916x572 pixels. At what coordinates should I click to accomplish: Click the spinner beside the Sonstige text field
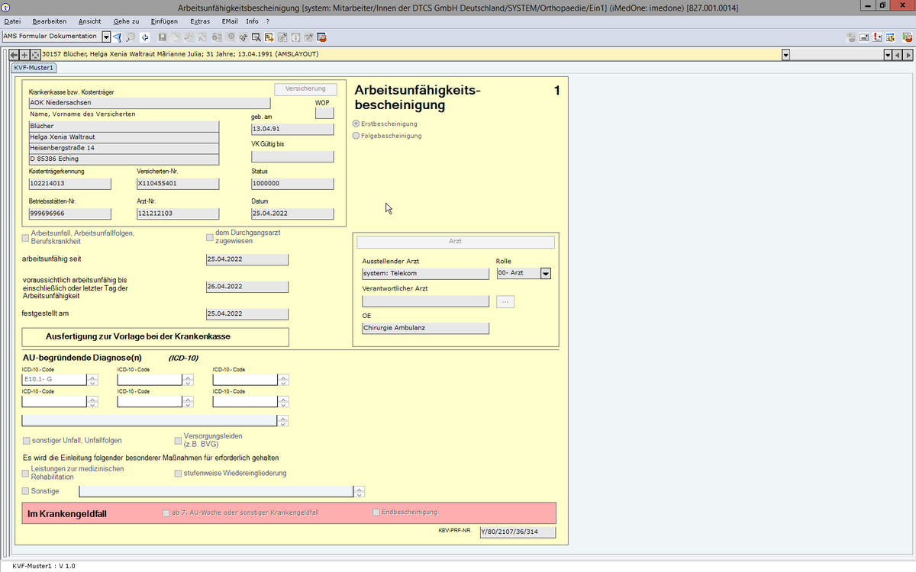coord(360,492)
